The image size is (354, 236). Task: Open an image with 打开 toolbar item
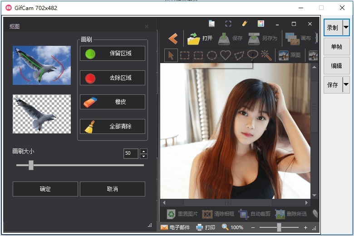click(200, 39)
